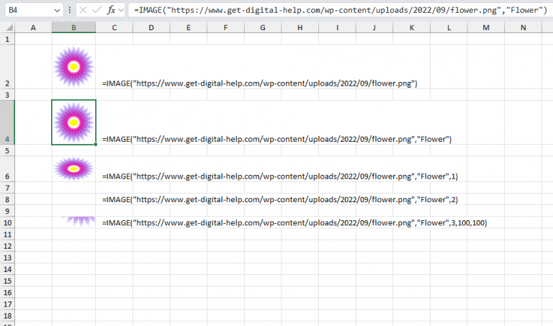Select row 15 header
This screenshot has width=553, height=326.
[x=7, y=281]
